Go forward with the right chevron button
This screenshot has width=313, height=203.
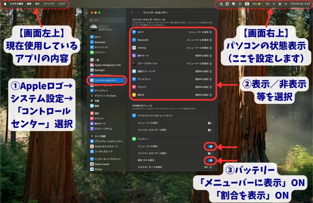point(138,12)
